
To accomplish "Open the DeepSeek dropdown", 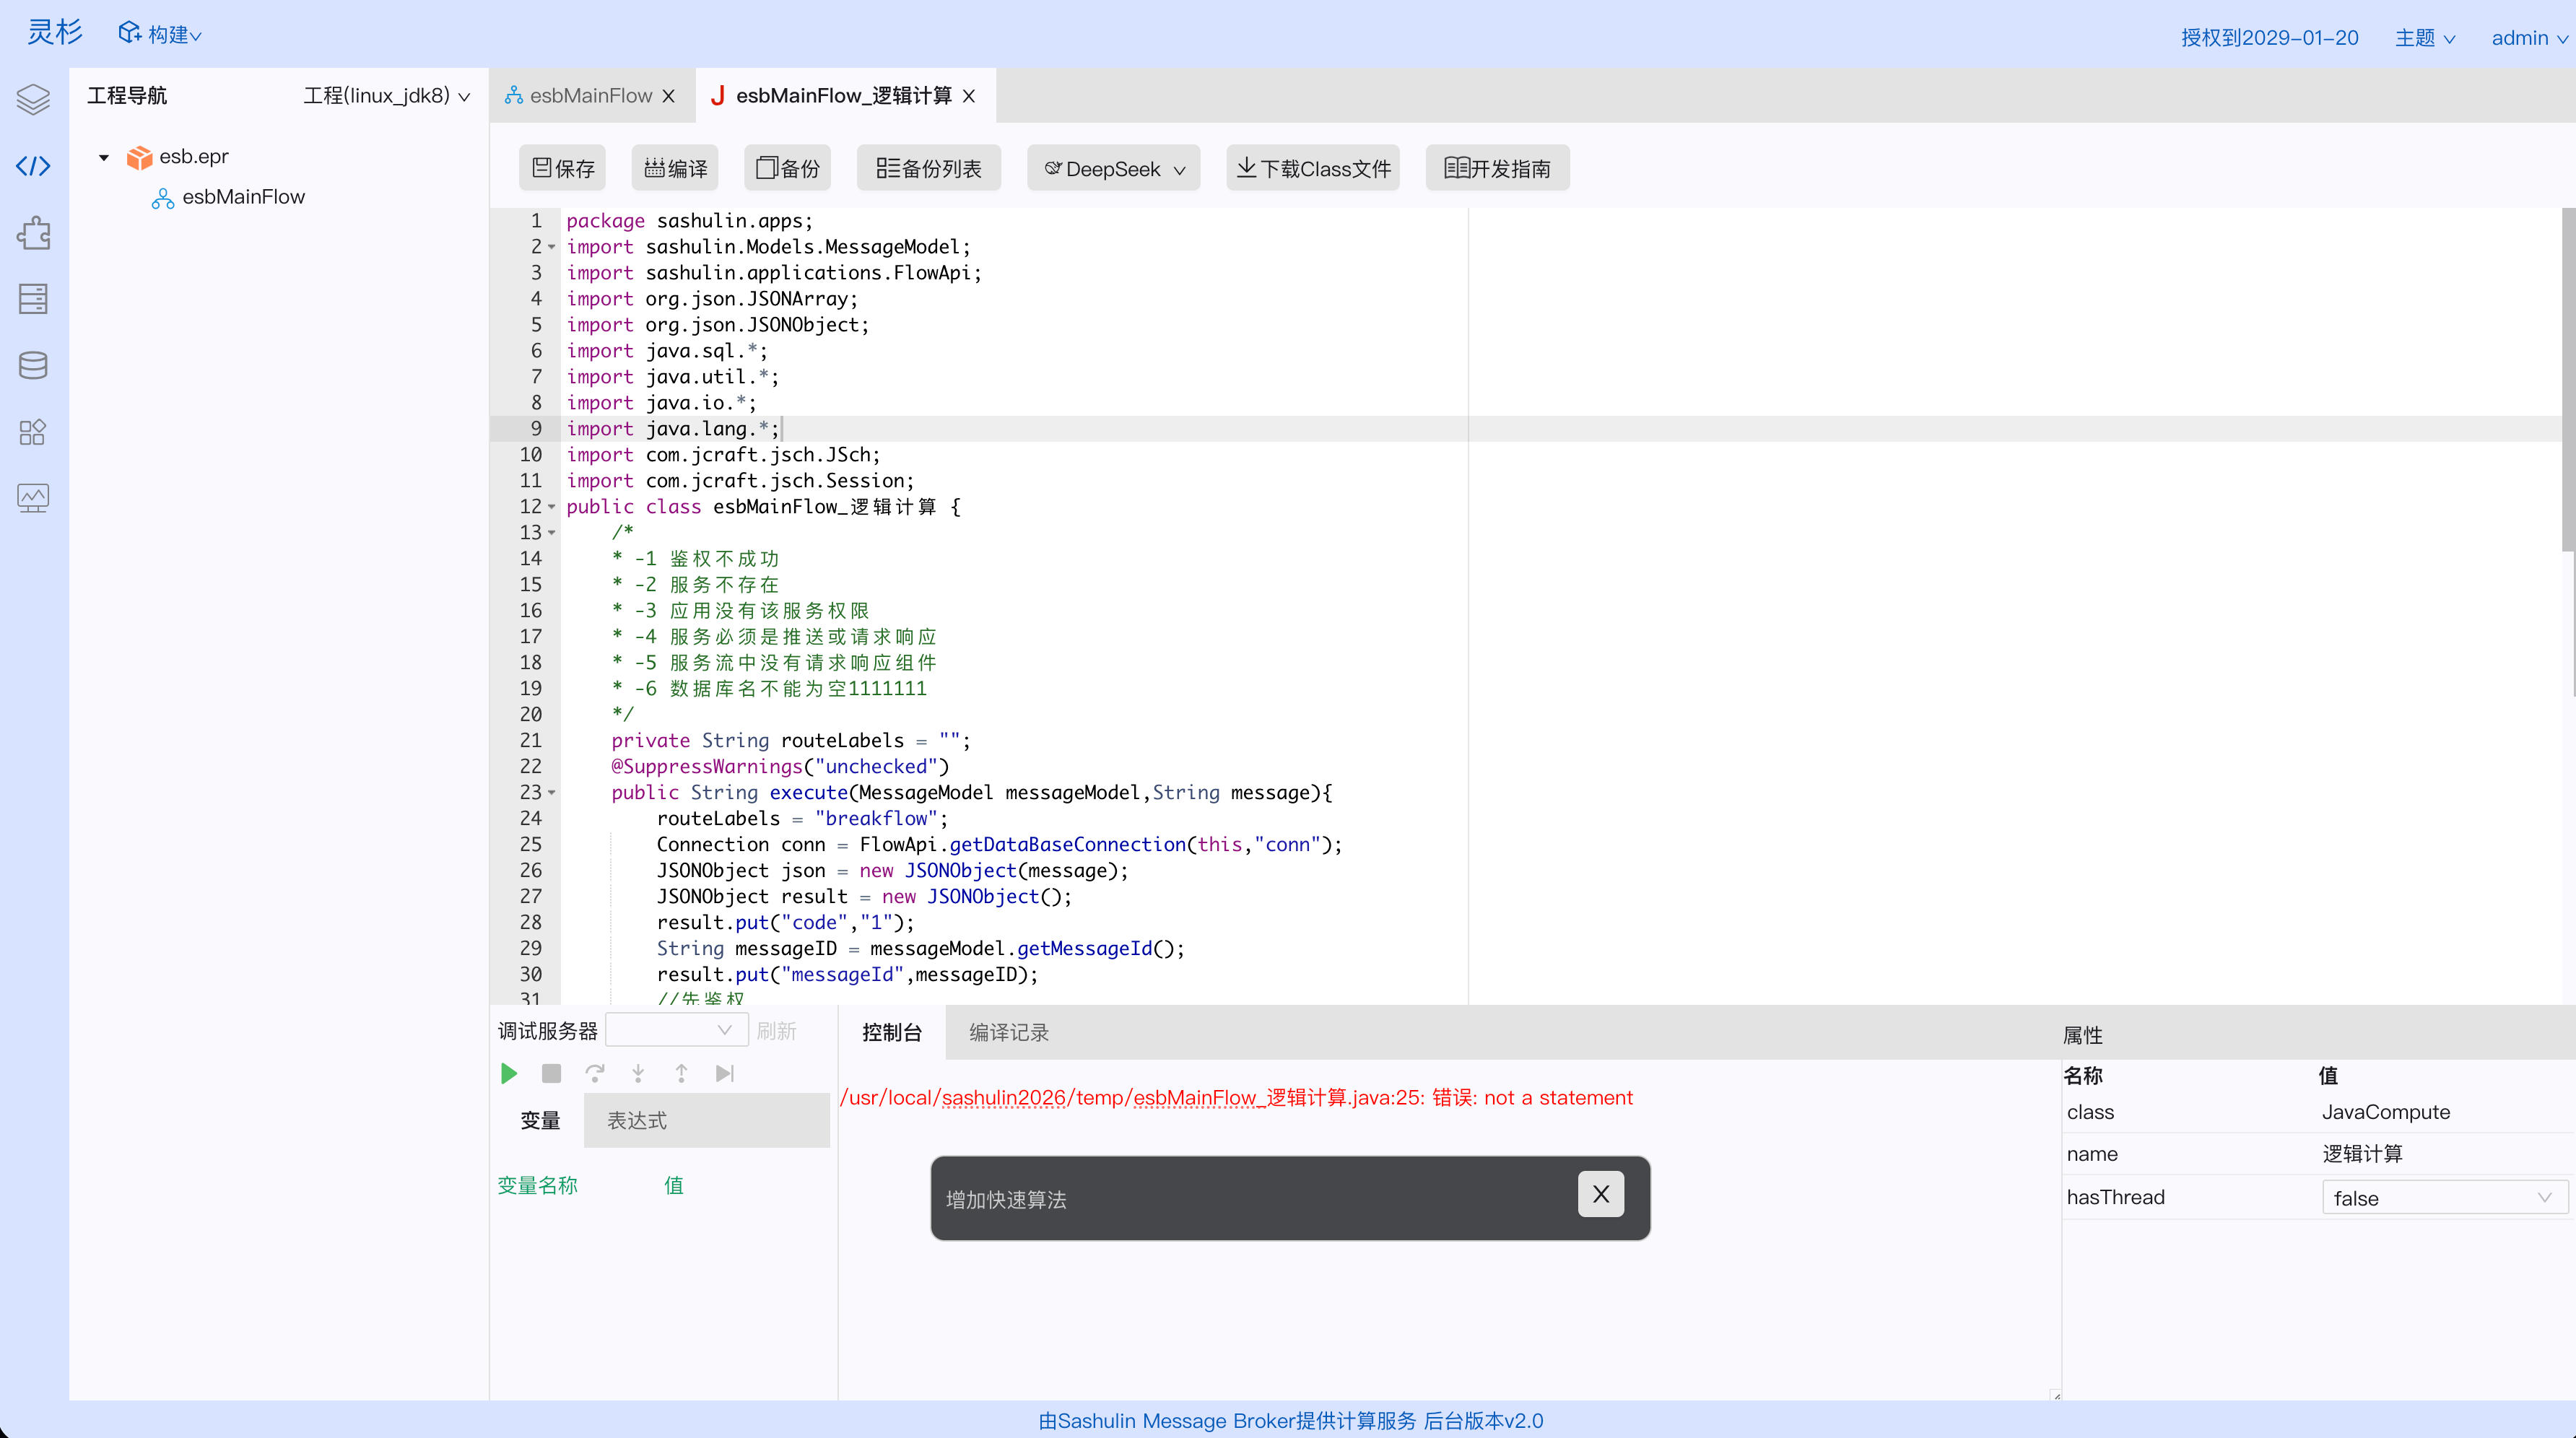I will (1113, 168).
